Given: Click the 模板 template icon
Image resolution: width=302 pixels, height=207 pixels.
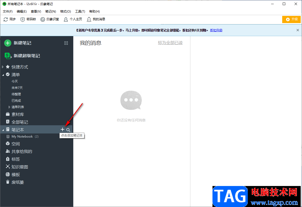Looking at the screenshot, I should (8, 174).
